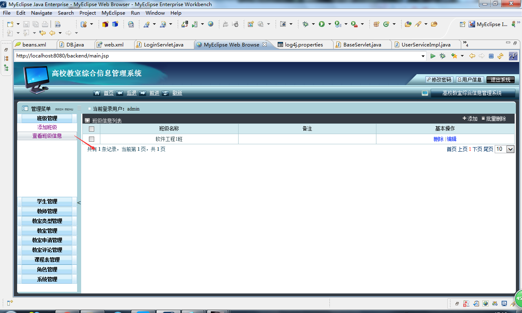Open 添加班级 in sidebar menu
This screenshot has width=522, height=313.
[47, 127]
